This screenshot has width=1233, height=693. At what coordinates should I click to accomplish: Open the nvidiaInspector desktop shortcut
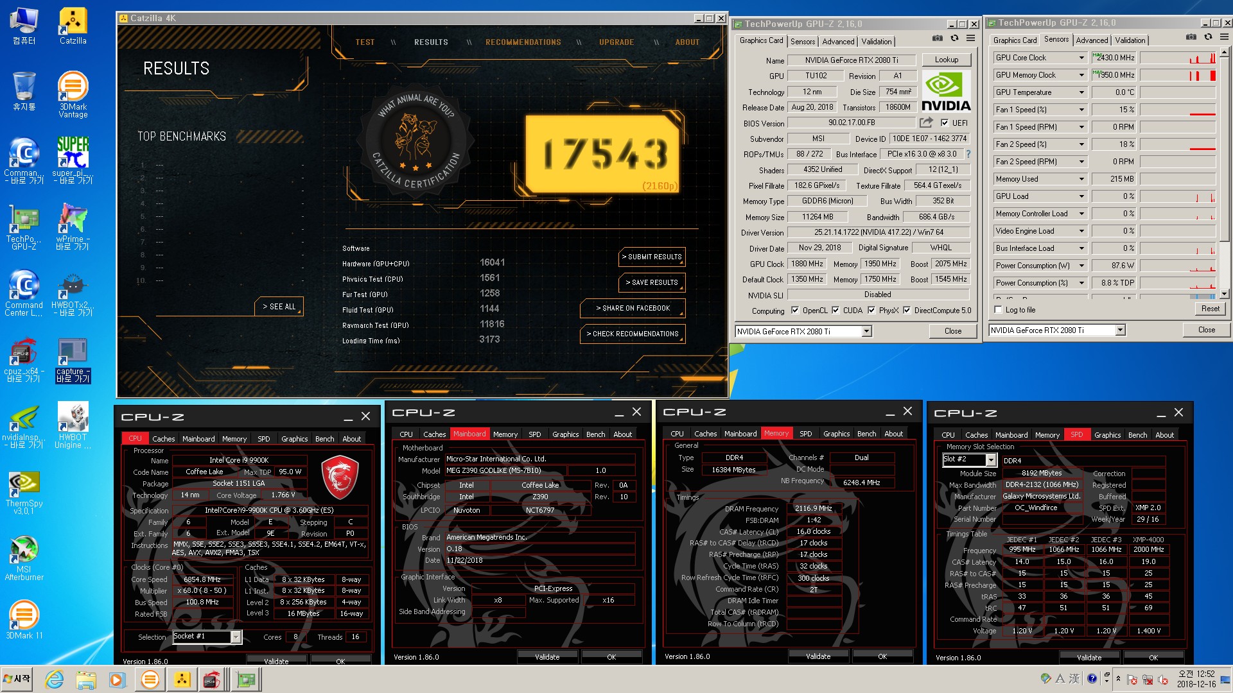[x=24, y=425]
